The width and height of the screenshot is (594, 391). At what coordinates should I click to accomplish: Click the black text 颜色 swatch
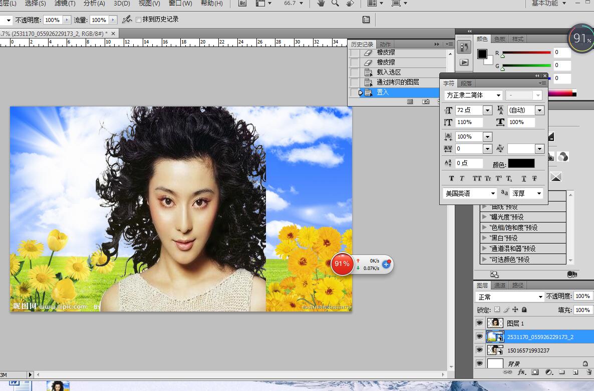[x=521, y=163]
